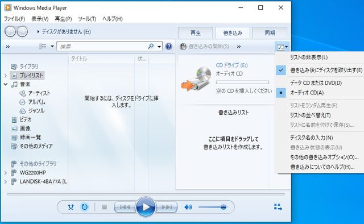Click the burn disc icon beside 書き込みの開始

183,47
